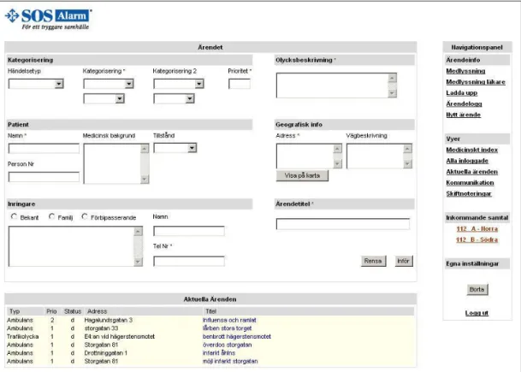Open case Influensa och ramlat

click(229, 320)
